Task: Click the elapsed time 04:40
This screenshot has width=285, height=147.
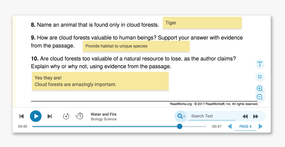Action: click(x=23, y=126)
